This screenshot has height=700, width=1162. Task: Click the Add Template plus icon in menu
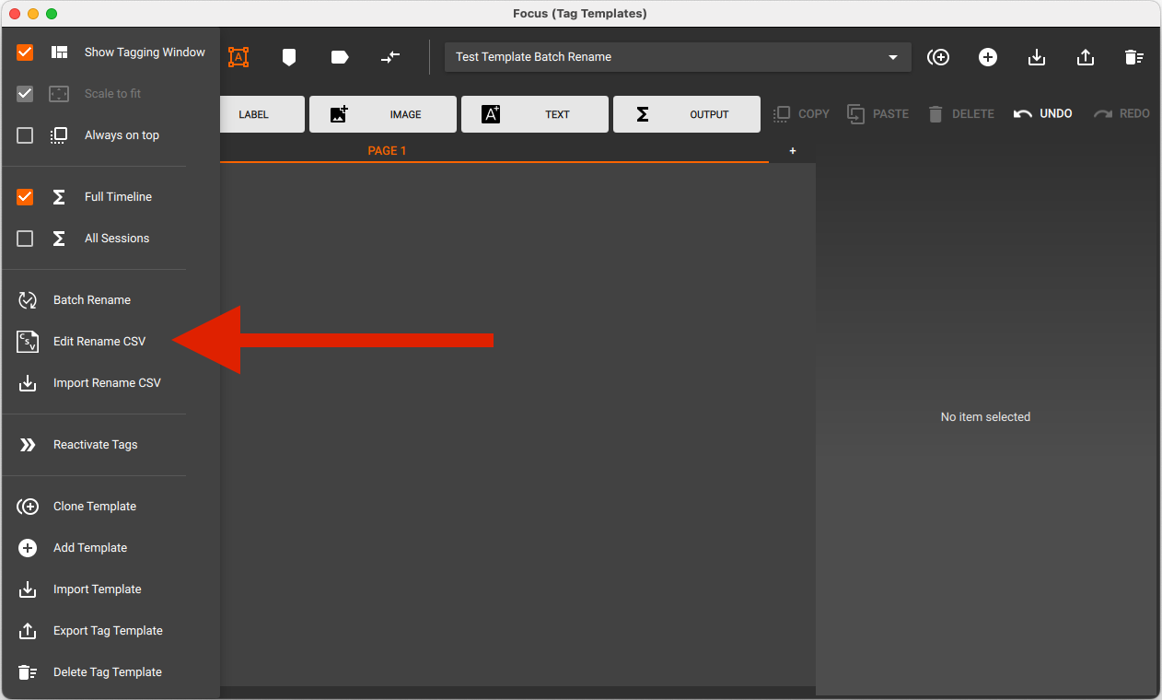coord(28,548)
